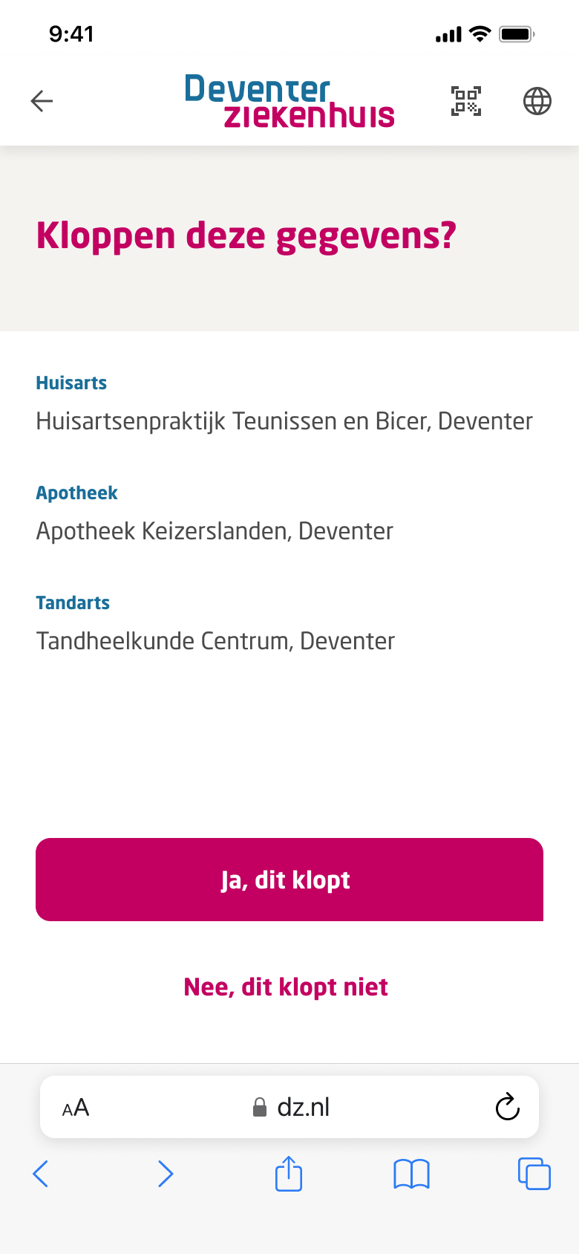Tap the Wi-Fi icon in status bar
The height and width of the screenshot is (1254, 579).
(480, 34)
